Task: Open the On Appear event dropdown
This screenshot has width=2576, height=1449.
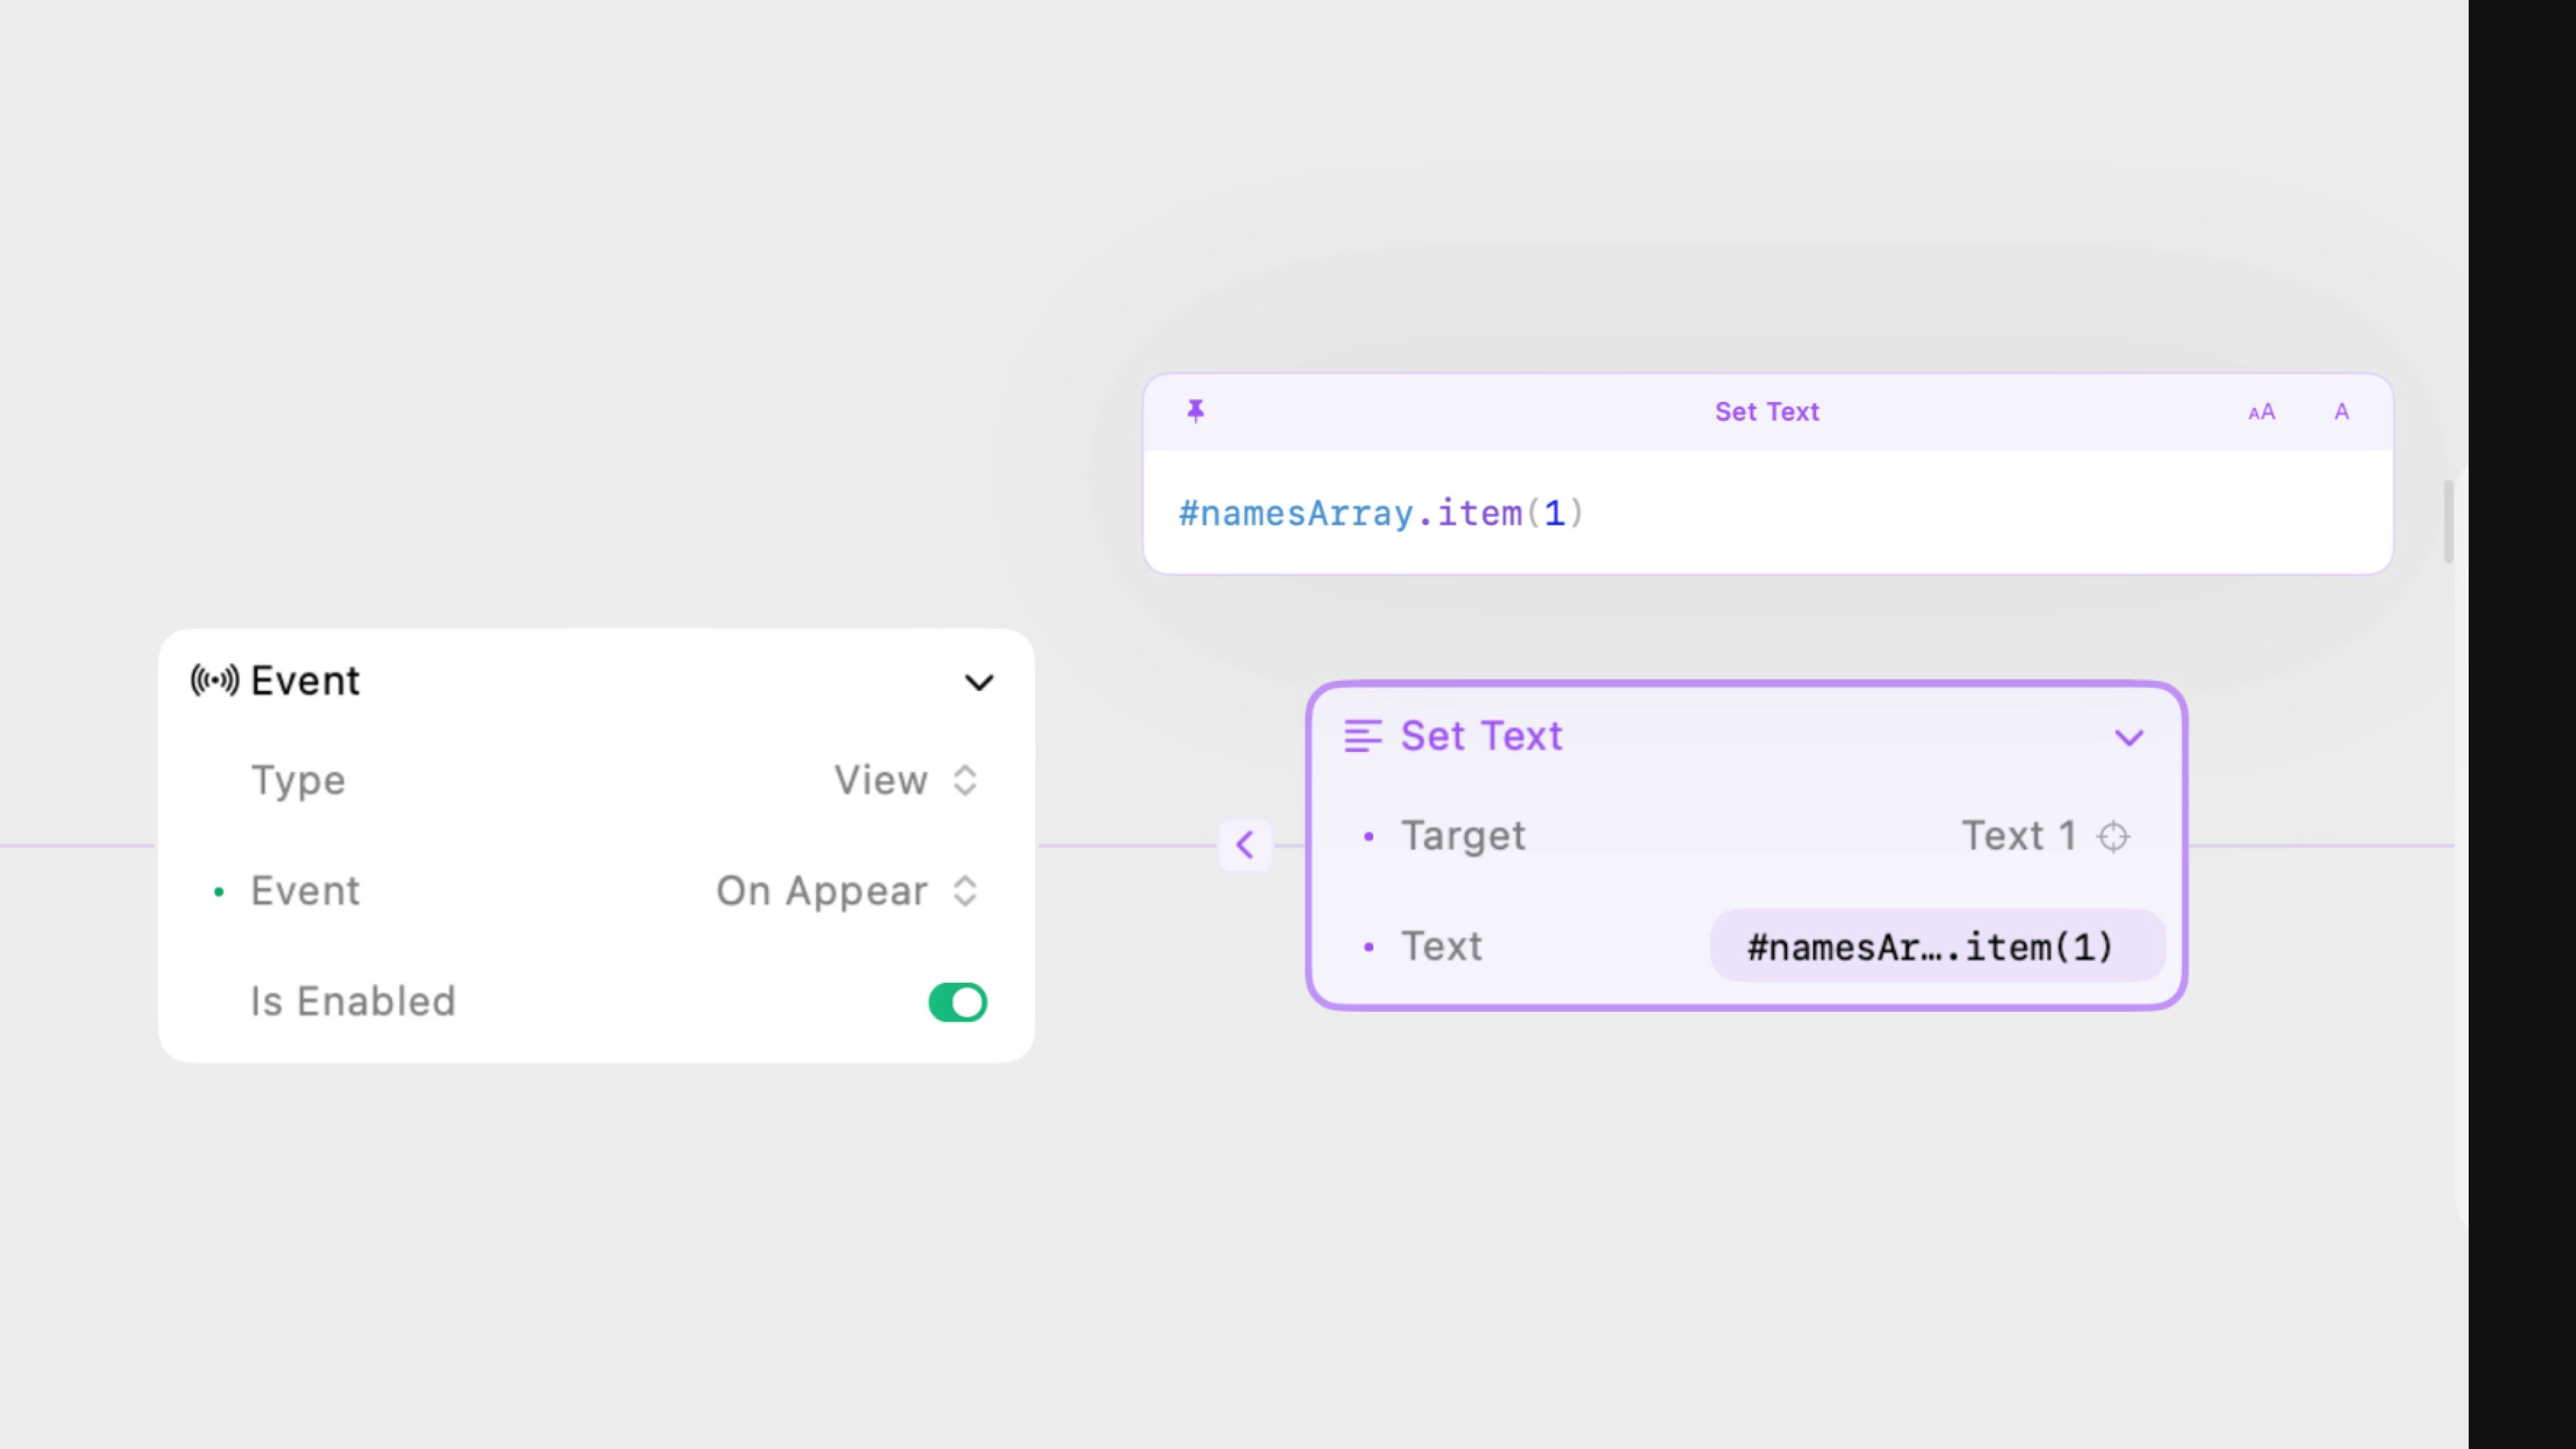Action: (846, 891)
